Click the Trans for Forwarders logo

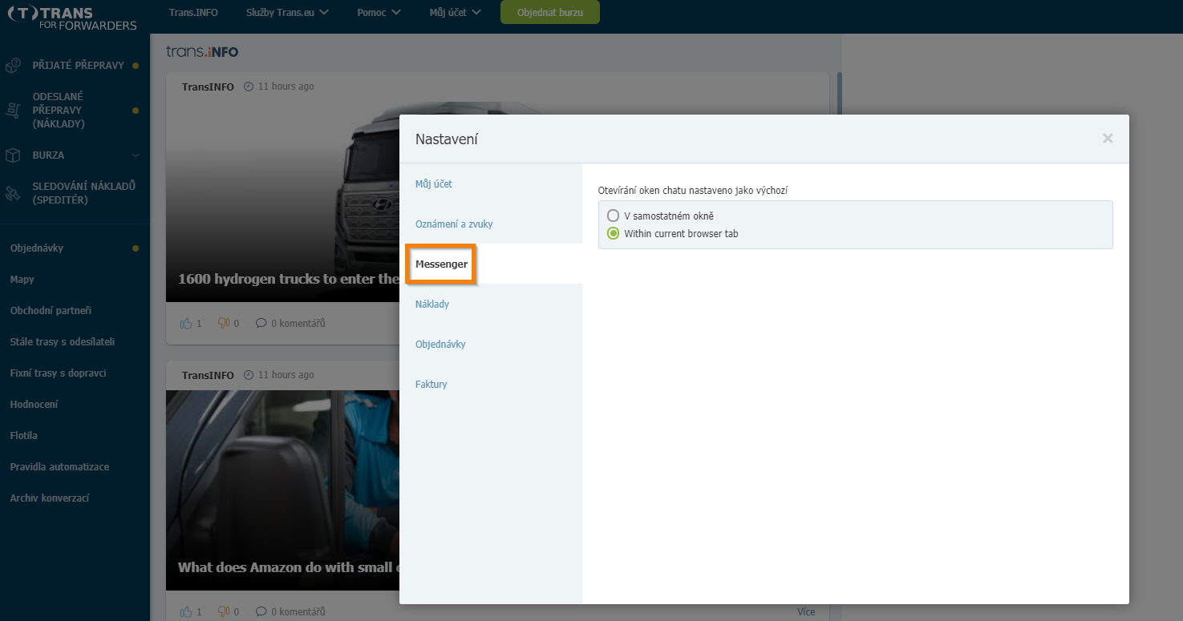(x=72, y=18)
